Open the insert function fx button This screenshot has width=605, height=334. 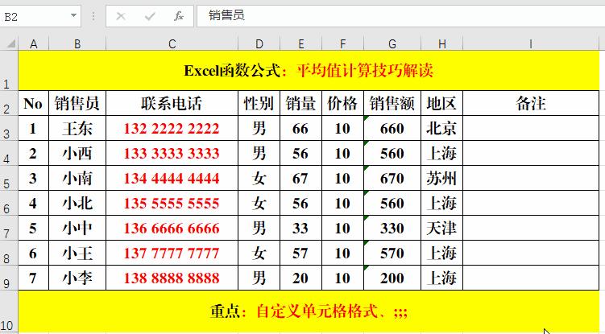coord(179,16)
